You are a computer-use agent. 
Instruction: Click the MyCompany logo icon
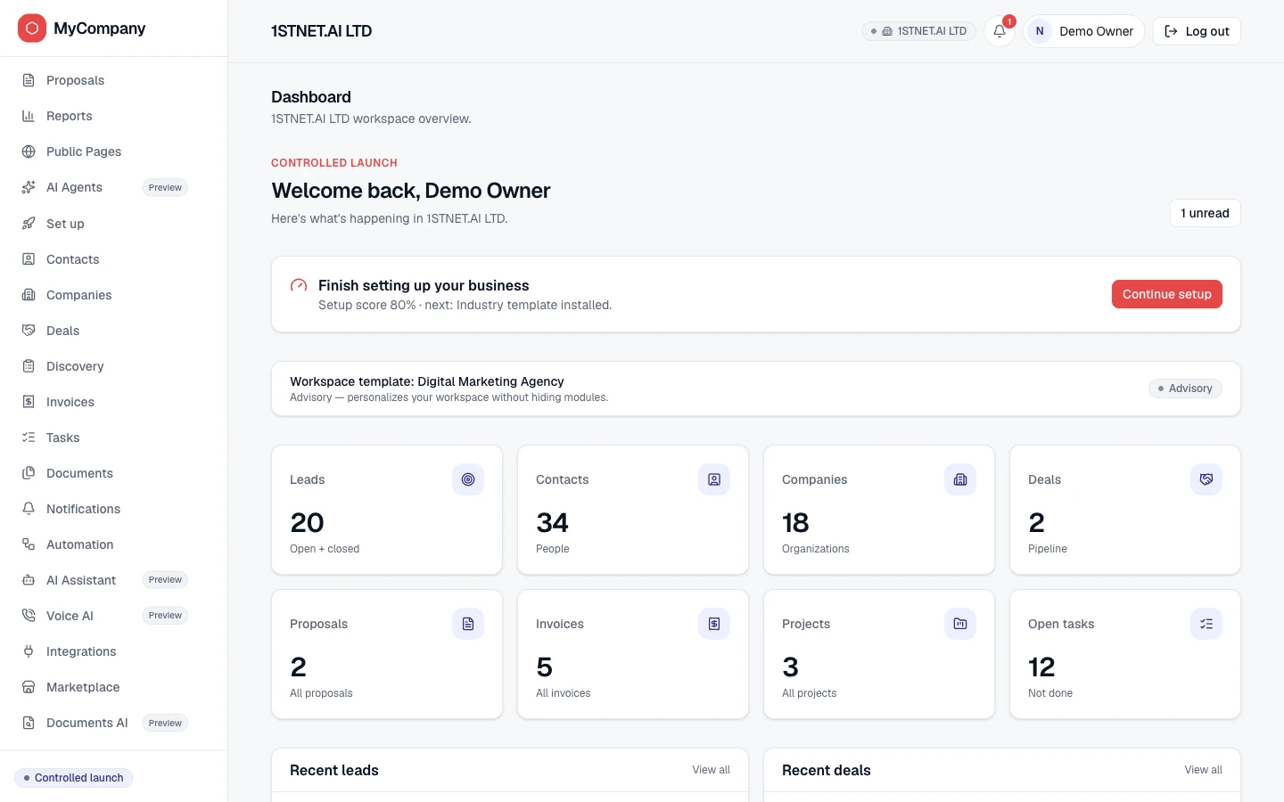(32, 29)
